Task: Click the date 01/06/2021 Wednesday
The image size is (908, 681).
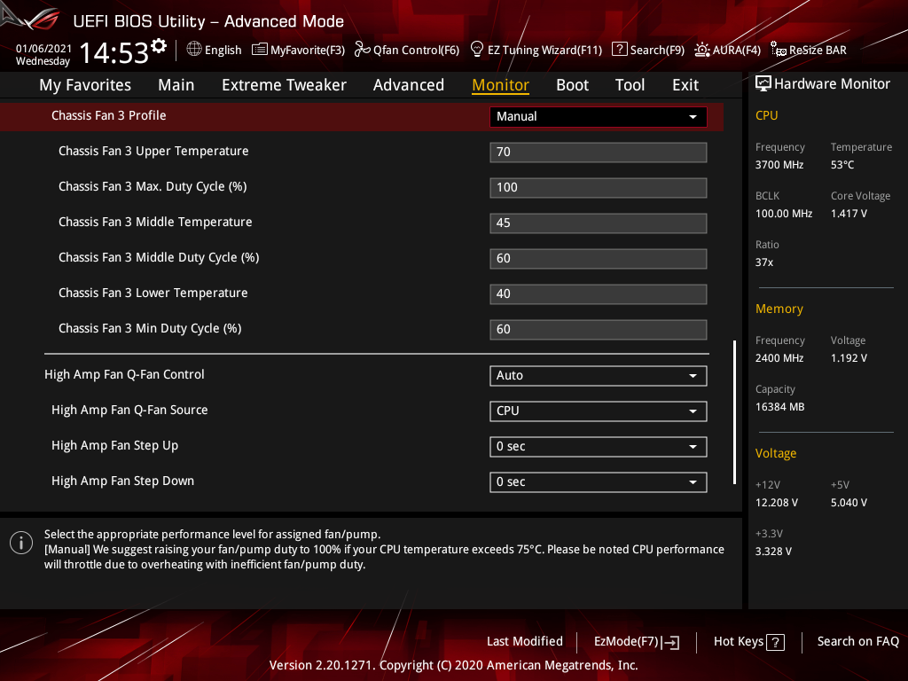Action: (x=43, y=54)
